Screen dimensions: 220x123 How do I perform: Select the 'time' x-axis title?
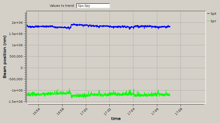pos(116,118)
